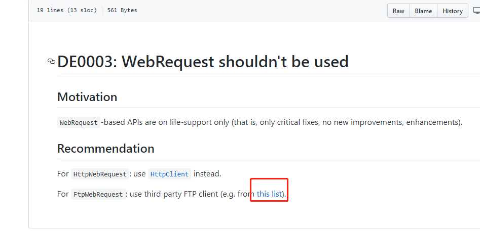480x231 pixels.
Task: Click the "life-support only" sentence in Motivation
Action: (x=199, y=122)
